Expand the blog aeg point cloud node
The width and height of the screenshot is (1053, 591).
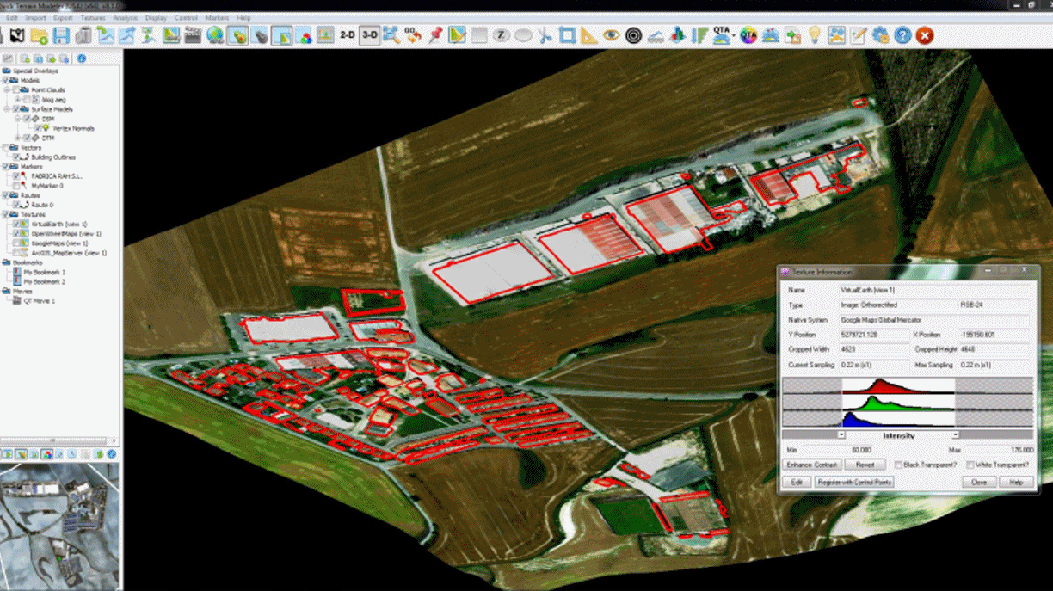pos(16,99)
